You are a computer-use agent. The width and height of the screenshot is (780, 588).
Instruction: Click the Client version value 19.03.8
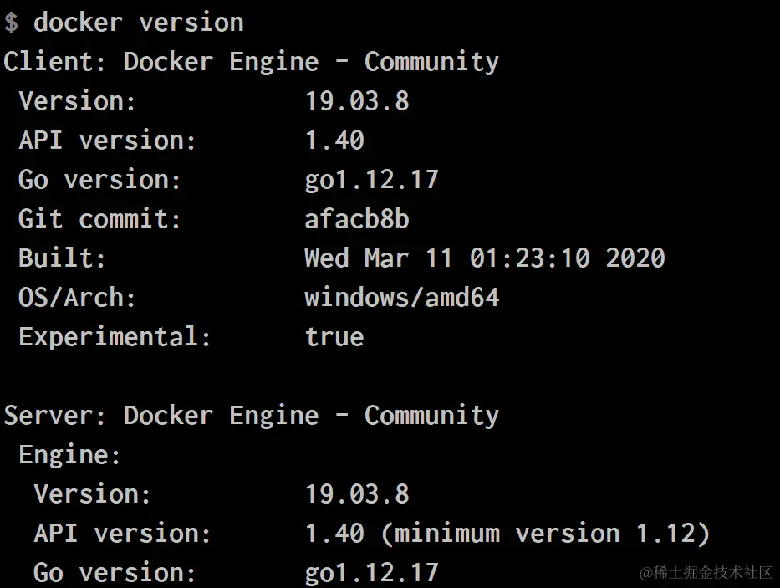[x=357, y=101]
